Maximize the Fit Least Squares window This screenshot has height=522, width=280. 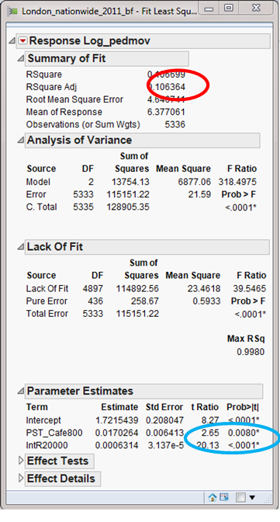pyautogui.click(x=229, y=9)
